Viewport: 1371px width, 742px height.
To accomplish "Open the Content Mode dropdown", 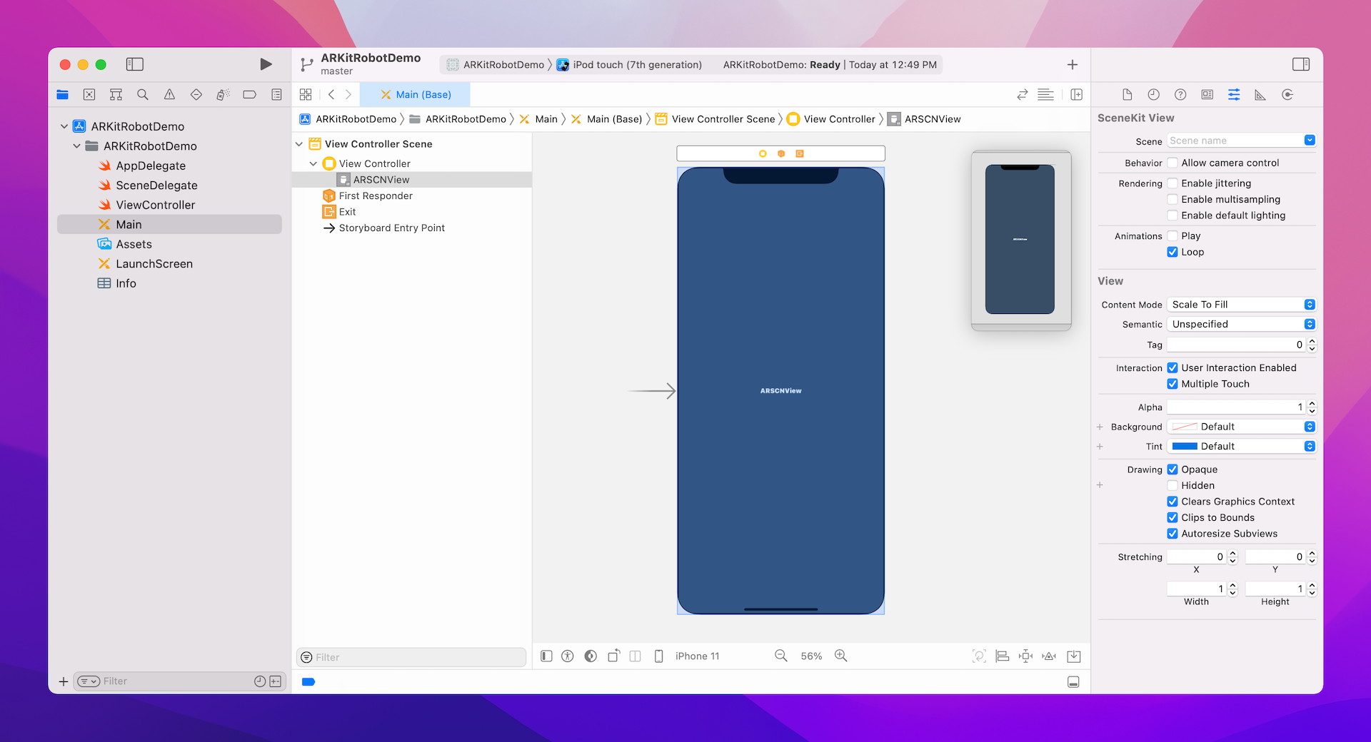I will 1241,305.
